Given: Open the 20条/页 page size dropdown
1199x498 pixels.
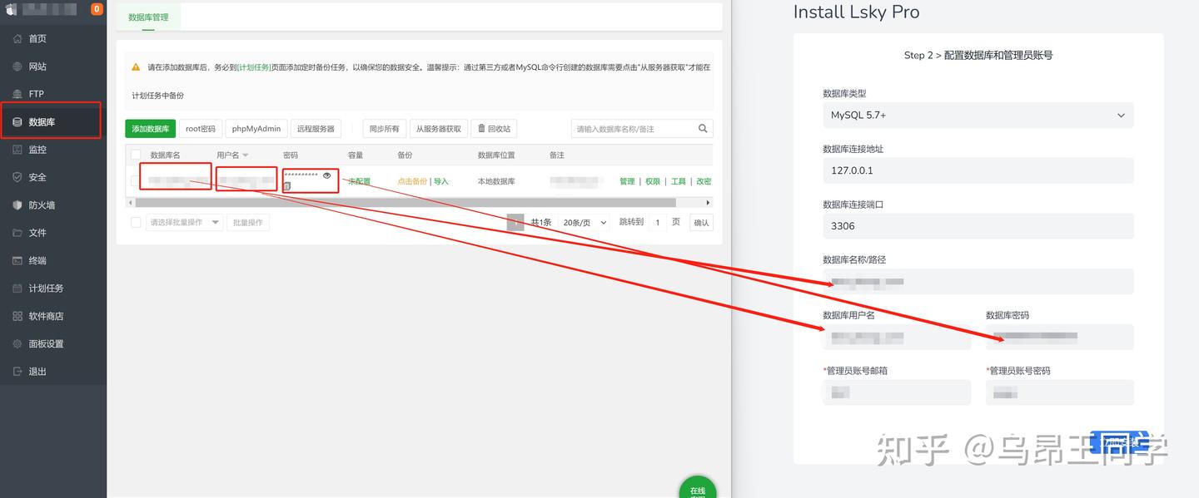Looking at the screenshot, I should pos(584,222).
